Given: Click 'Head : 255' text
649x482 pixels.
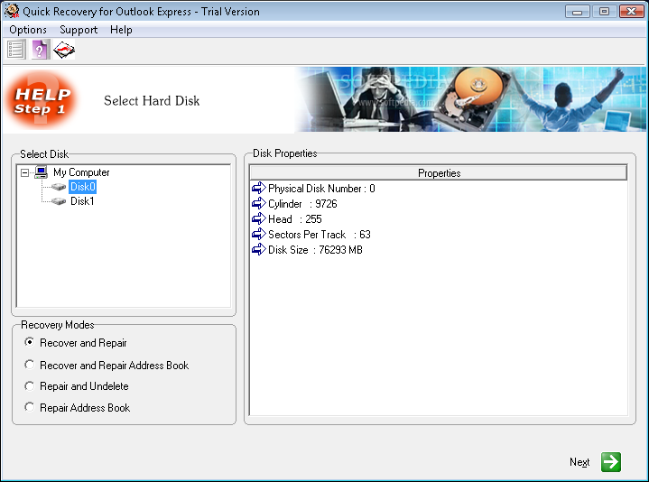Looking at the screenshot, I should click(294, 219).
